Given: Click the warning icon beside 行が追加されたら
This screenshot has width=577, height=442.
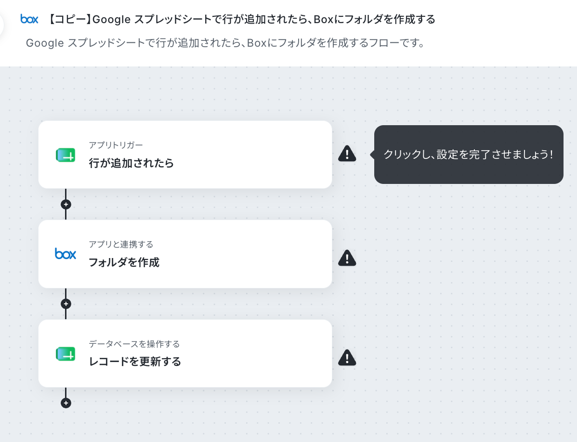Looking at the screenshot, I should coord(347,154).
